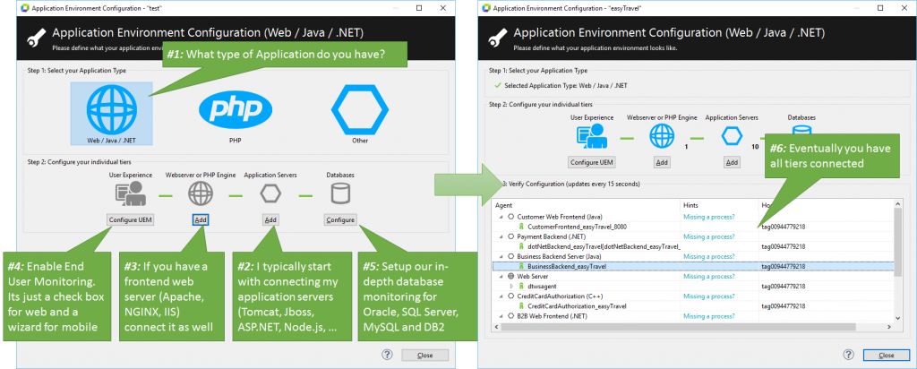Open Missing a process? for Business Backend Server
917x369 pixels.
(709, 256)
